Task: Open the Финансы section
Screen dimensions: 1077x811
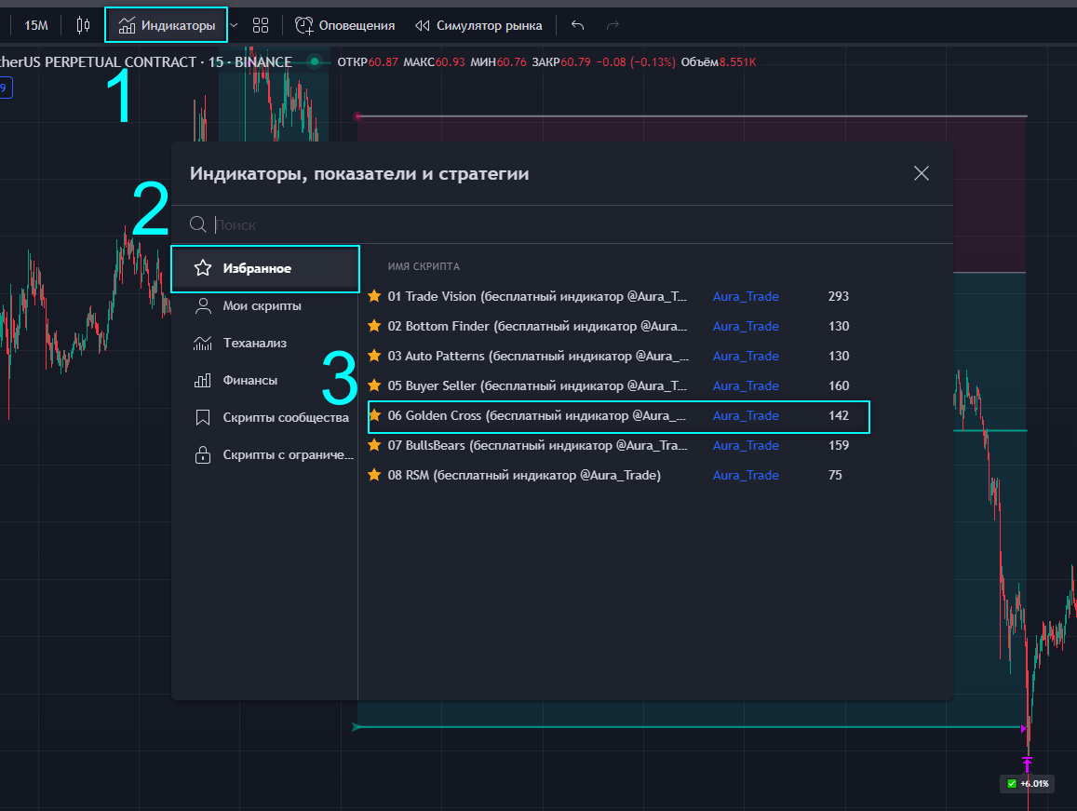Action: pos(264,380)
